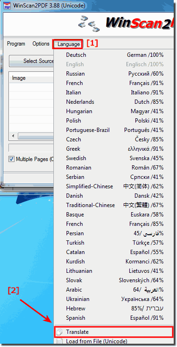The width and height of the screenshot is (177, 347).
Task: Select Lithuanian language
Action: (x=113, y=271)
